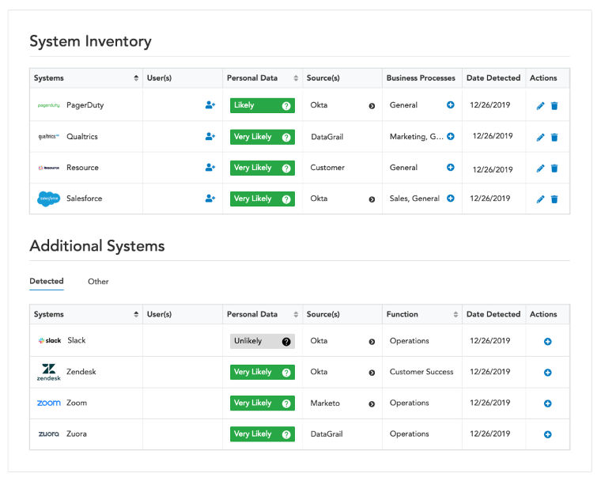Click the Sales, General business process text
601x481 pixels.
tap(414, 199)
